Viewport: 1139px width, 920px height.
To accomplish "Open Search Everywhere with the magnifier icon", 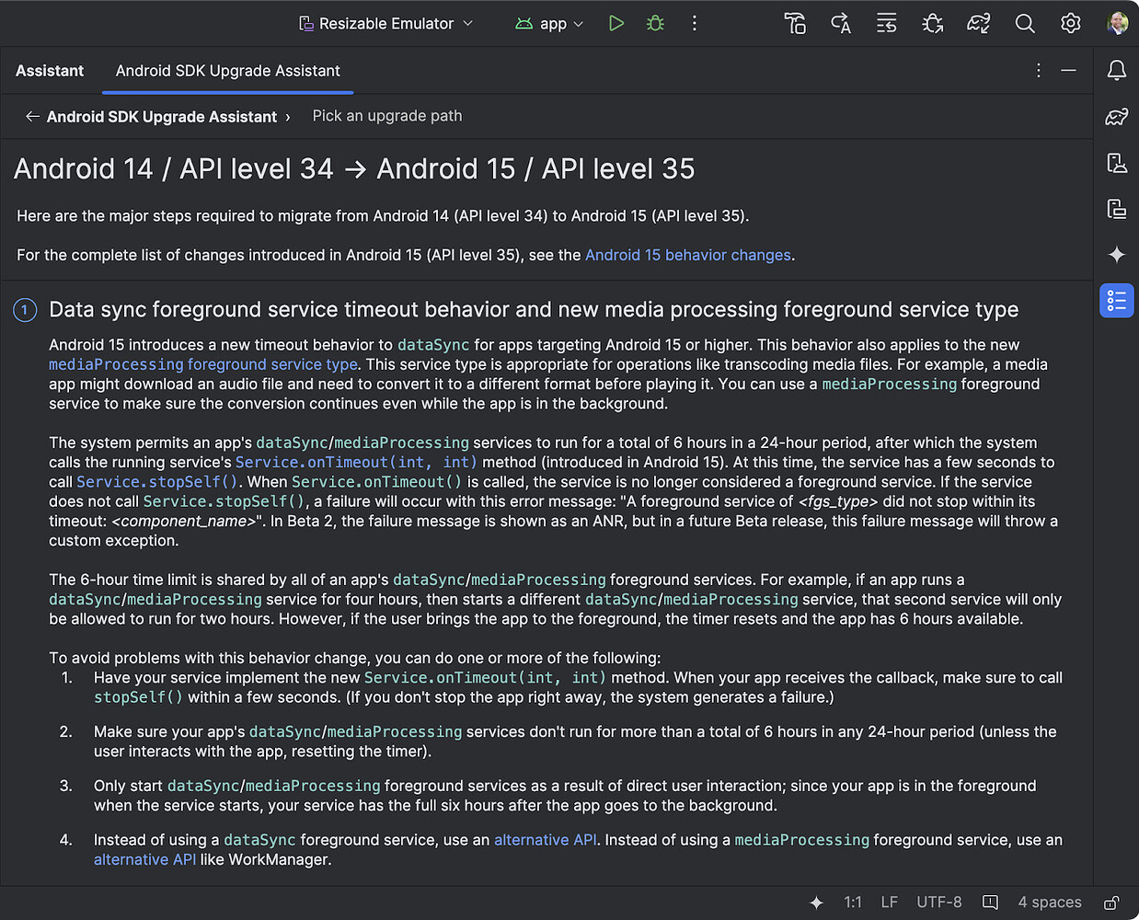I will (1025, 23).
